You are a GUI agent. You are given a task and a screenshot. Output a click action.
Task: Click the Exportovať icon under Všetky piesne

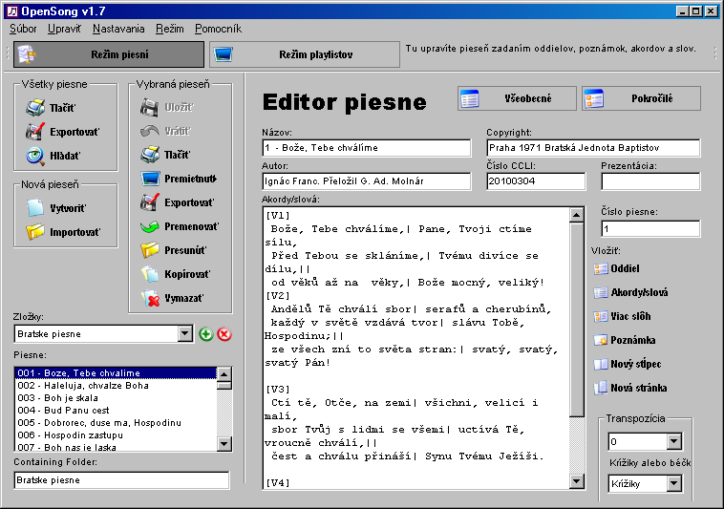tap(35, 132)
